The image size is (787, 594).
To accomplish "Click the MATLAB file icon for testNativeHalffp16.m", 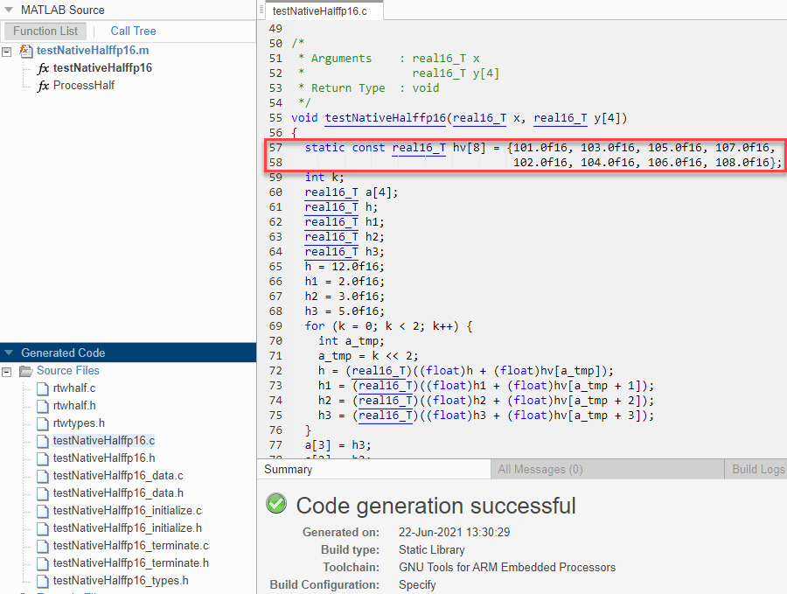I will 24,50.
